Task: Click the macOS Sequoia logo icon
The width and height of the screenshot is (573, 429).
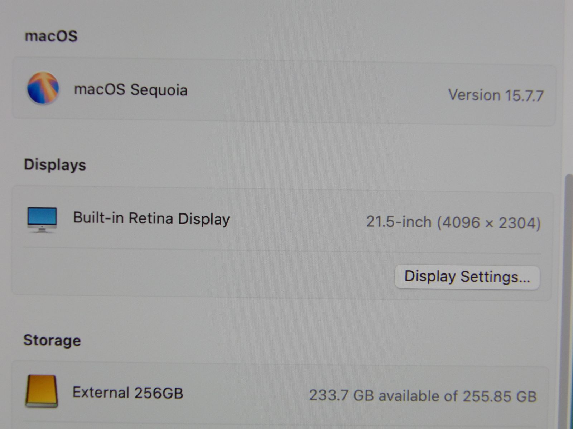Action: [x=43, y=88]
